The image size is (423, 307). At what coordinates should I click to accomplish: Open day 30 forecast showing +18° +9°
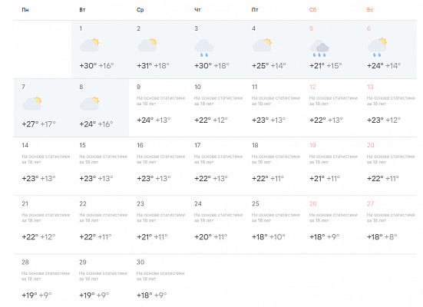(x=157, y=281)
